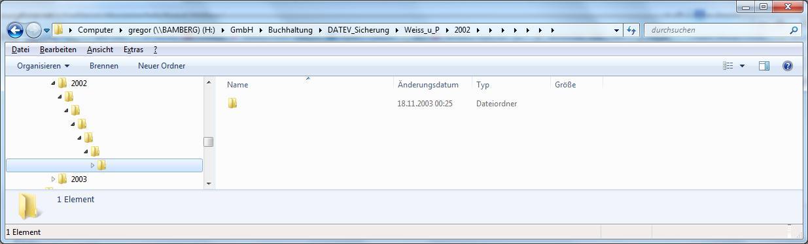This screenshot has width=808, height=244.
Task: Click the date 18.11.2003 00:25
Action: (425, 104)
